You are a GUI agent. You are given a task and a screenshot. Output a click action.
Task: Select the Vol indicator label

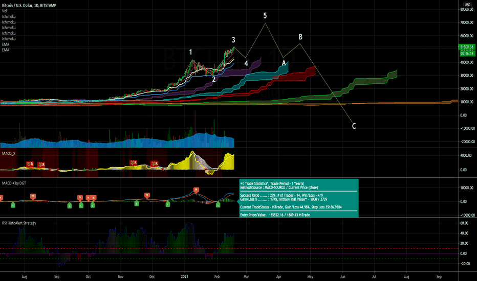[x=4, y=11]
